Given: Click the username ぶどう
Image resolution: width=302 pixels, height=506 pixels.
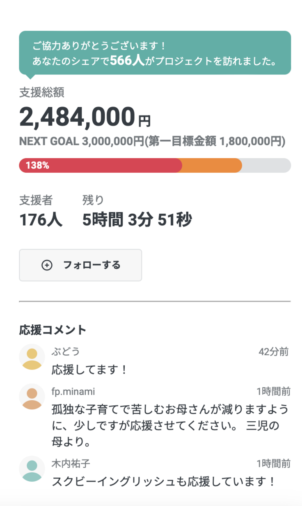Looking at the screenshot, I should [x=66, y=352].
